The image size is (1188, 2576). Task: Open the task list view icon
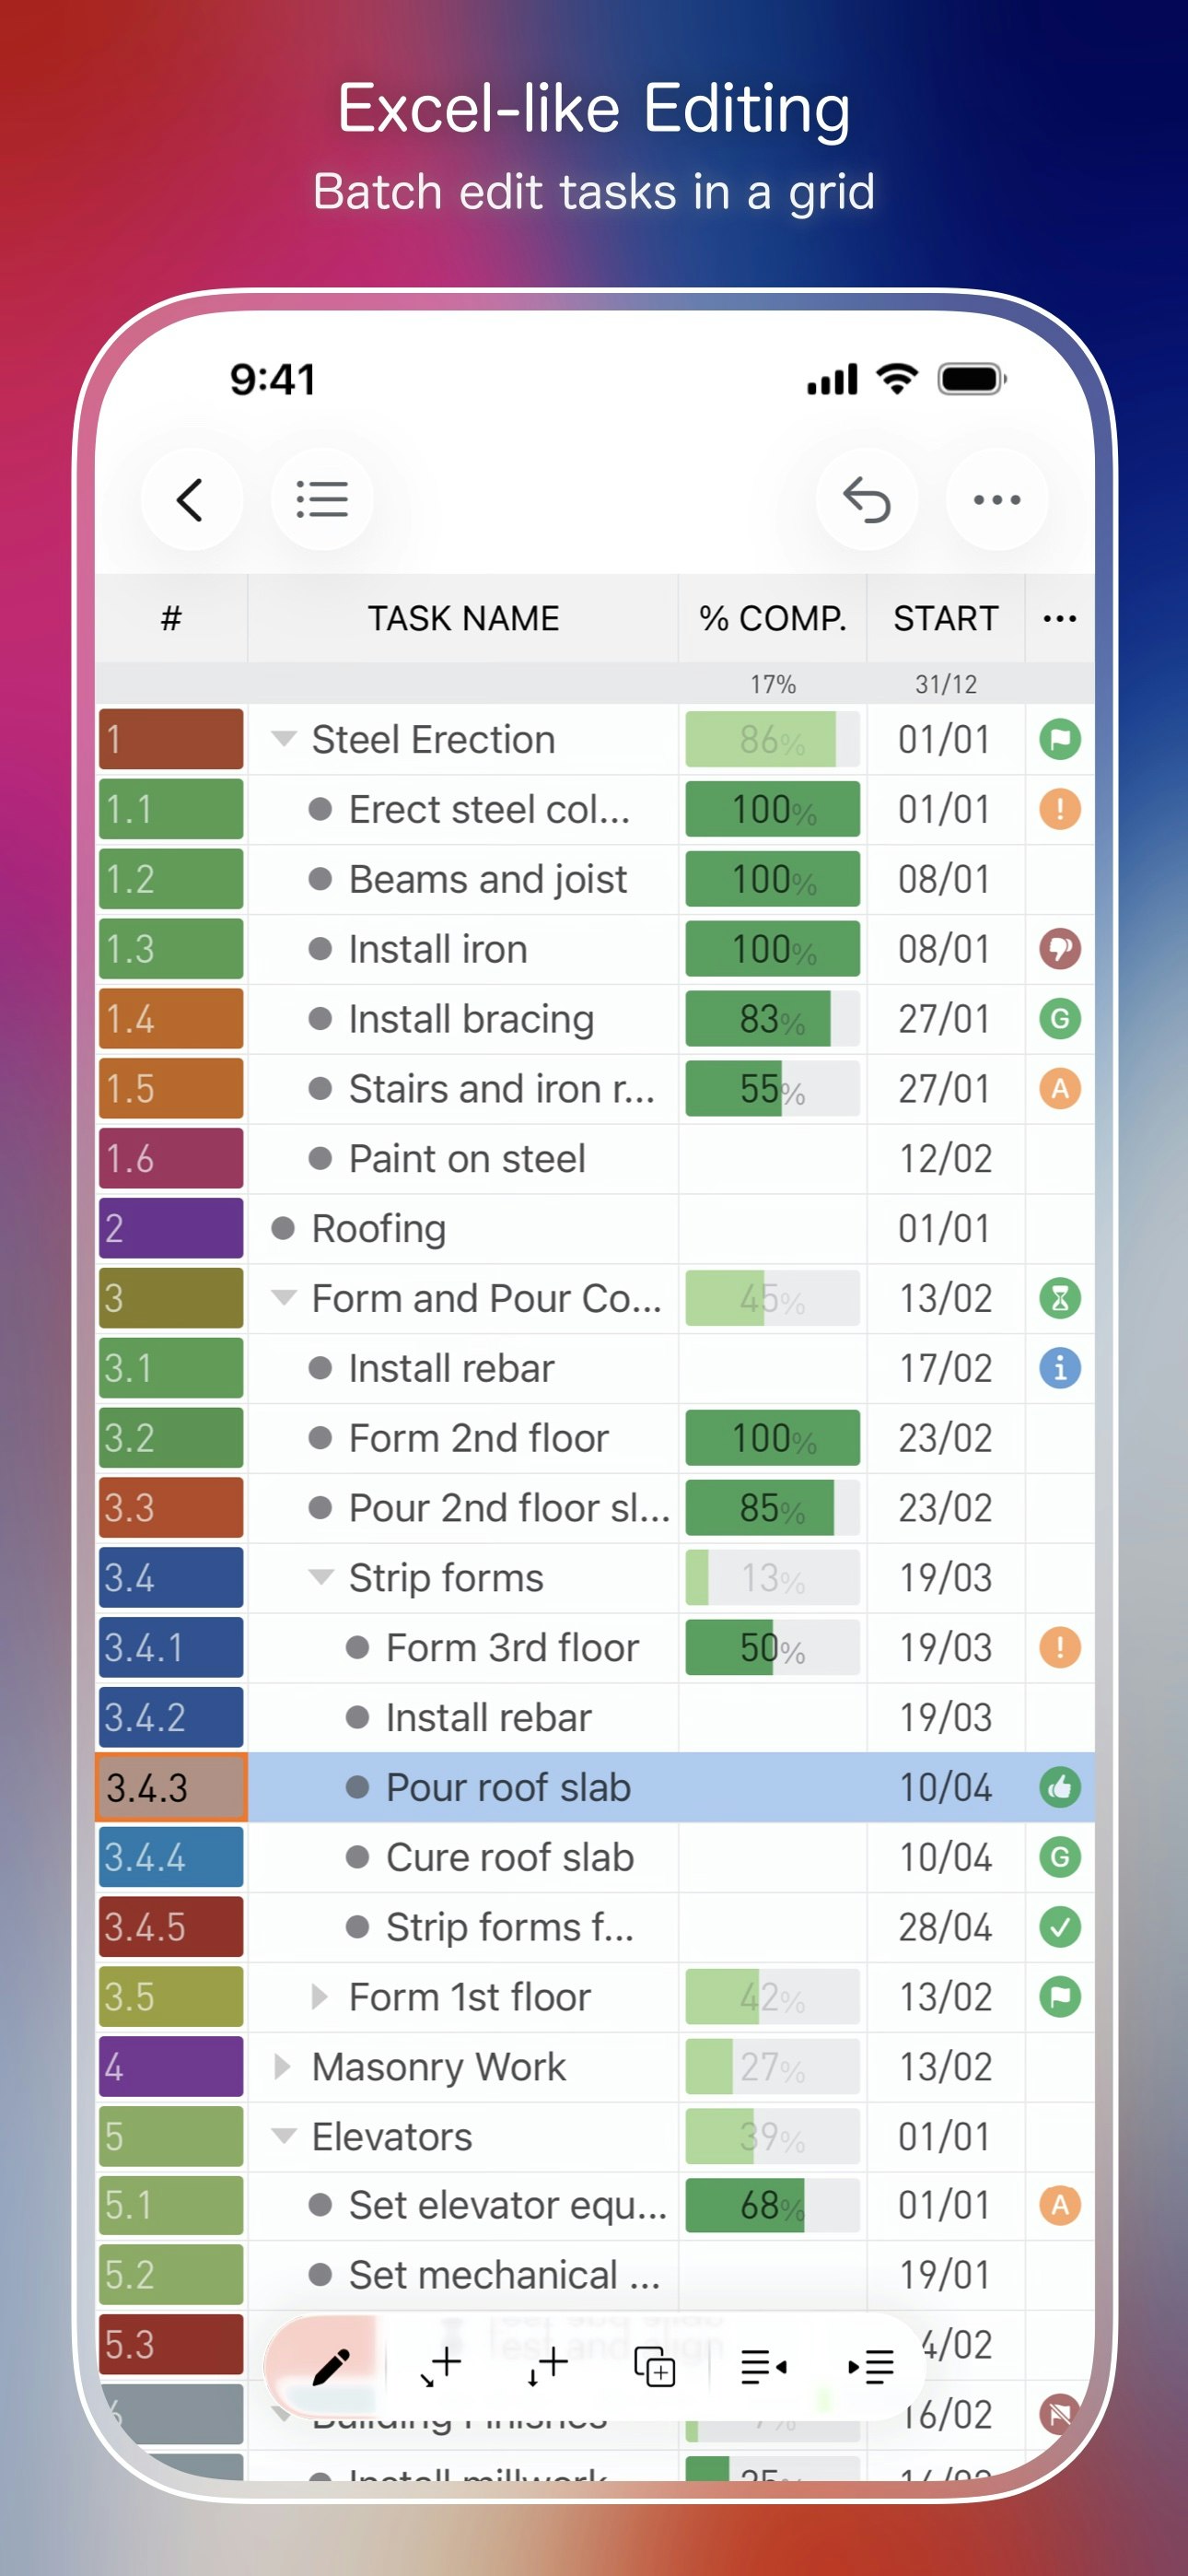(322, 499)
